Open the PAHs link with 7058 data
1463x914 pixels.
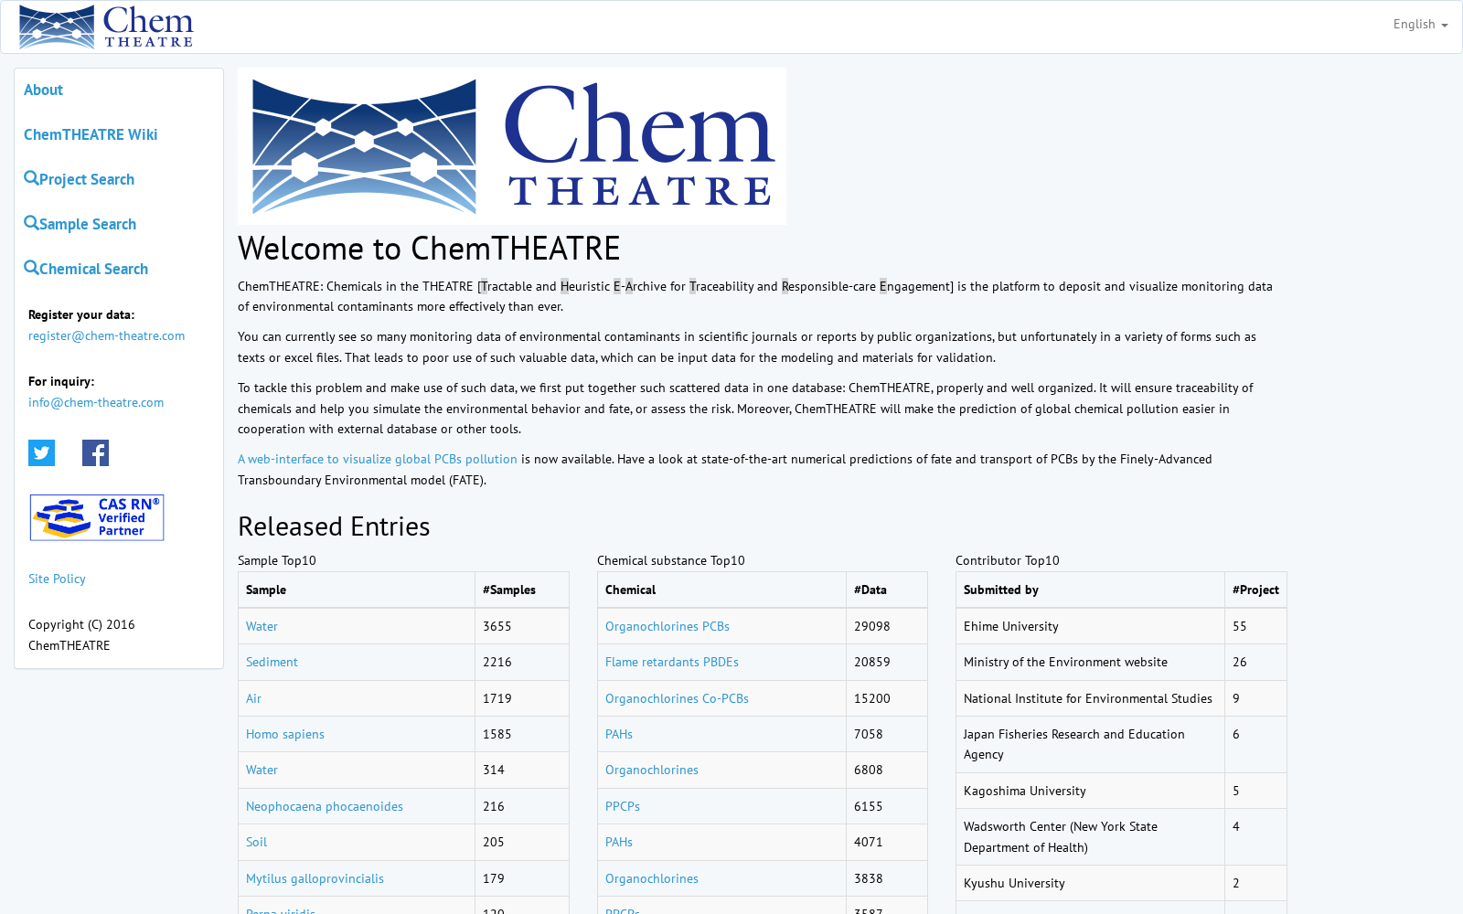(619, 734)
